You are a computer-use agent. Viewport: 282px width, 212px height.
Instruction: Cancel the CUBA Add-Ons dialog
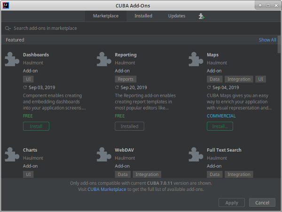[x=262, y=203]
